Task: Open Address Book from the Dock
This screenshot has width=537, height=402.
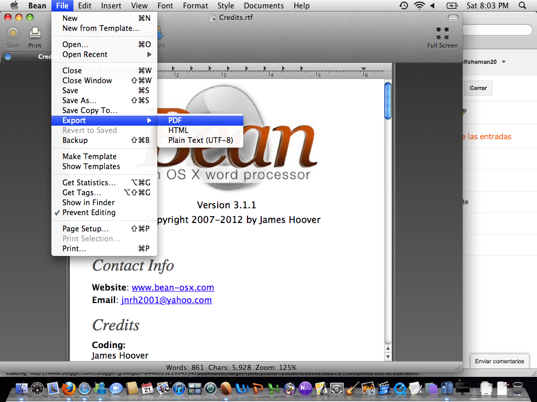Action: point(132,389)
